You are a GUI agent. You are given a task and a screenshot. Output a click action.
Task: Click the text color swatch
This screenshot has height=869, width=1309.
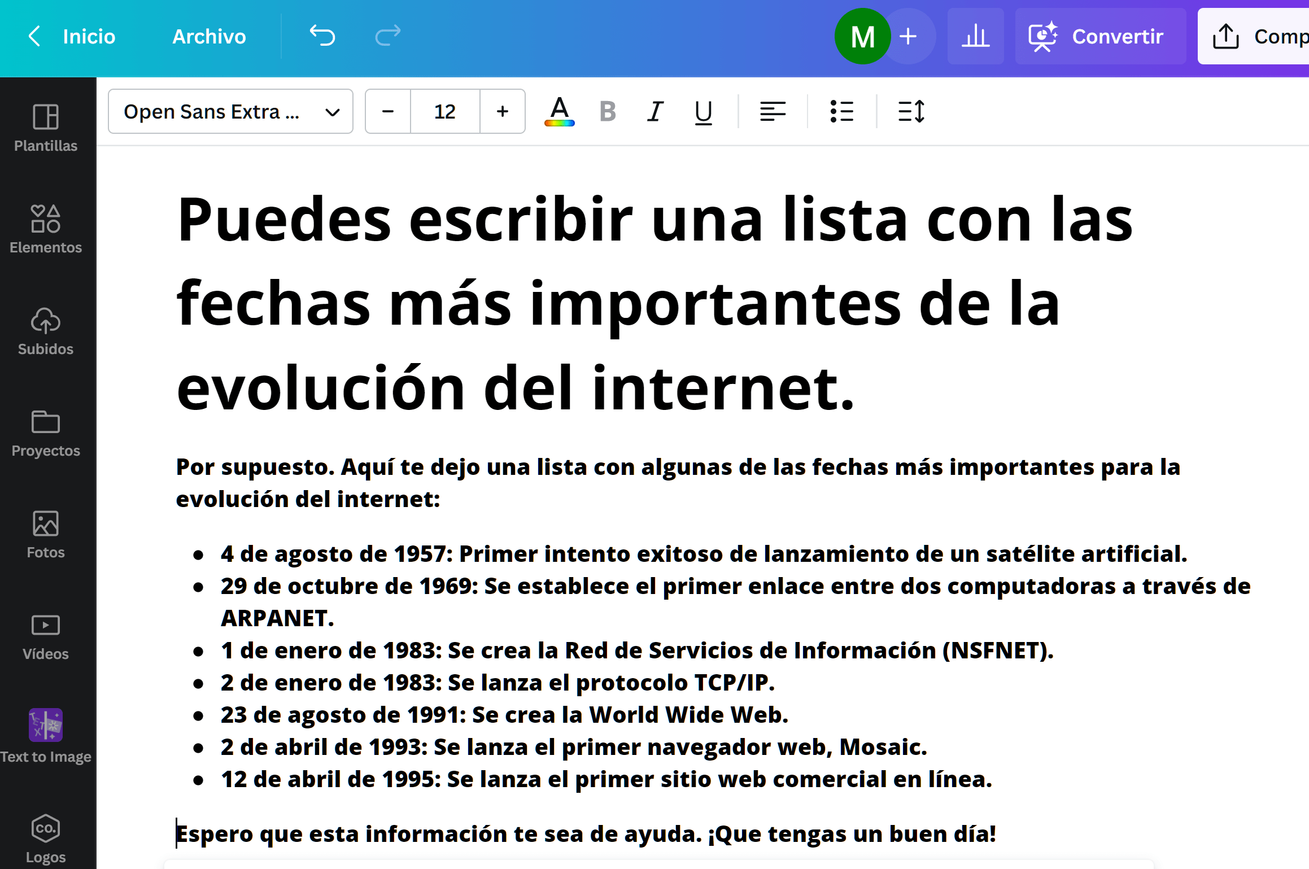(560, 111)
